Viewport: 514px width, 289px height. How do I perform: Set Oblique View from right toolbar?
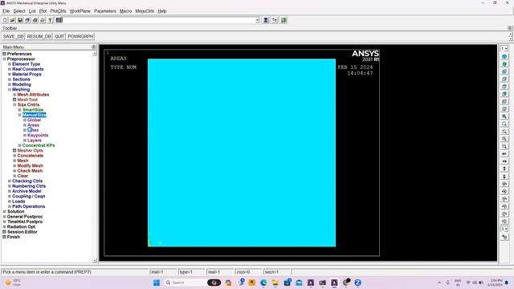coord(504,64)
